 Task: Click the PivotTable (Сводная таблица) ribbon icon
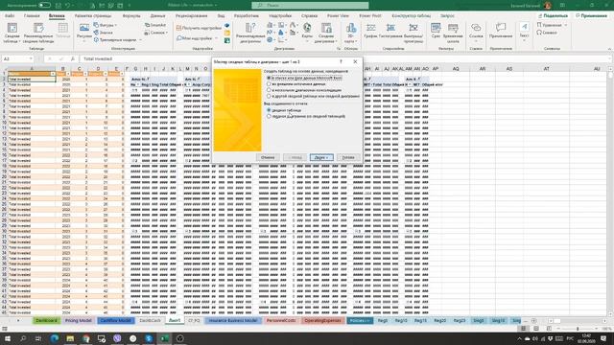[x=12, y=33]
